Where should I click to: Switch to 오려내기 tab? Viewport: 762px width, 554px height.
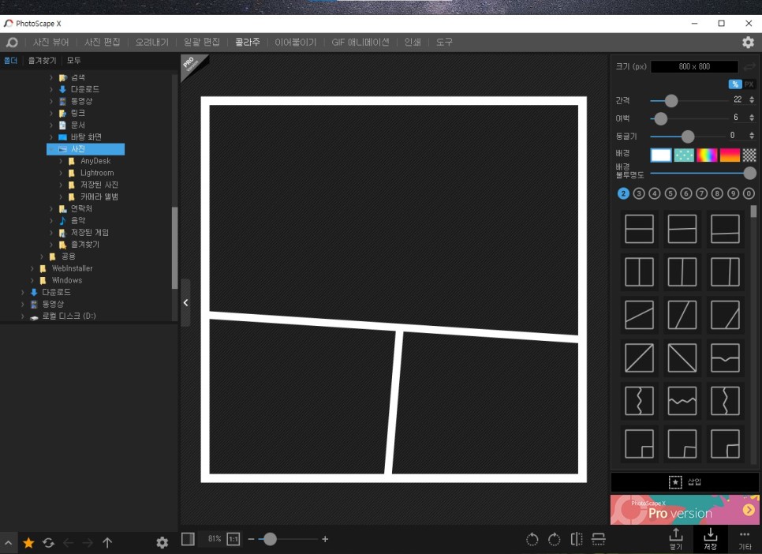pyautogui.click(x=151, y=43)
